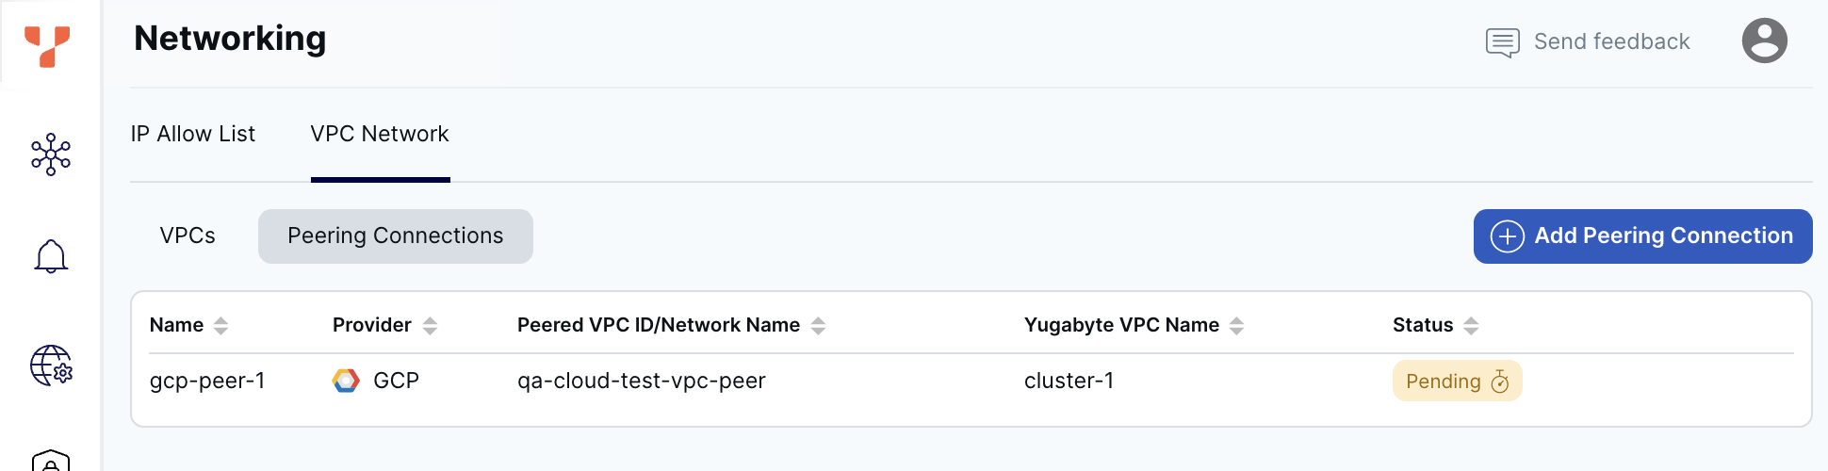Switch to the VPCs sub-tab
The image size is (1828, 471).
(x=188, y=235)
